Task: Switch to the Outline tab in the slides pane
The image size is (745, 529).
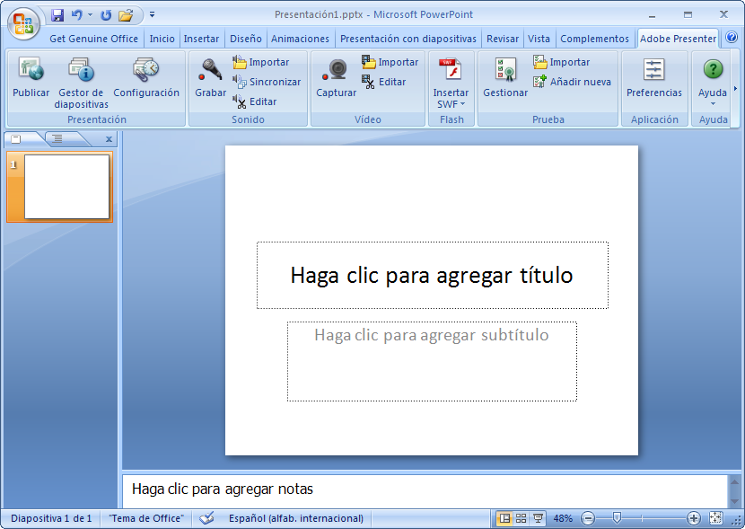Action: (57, 138)
